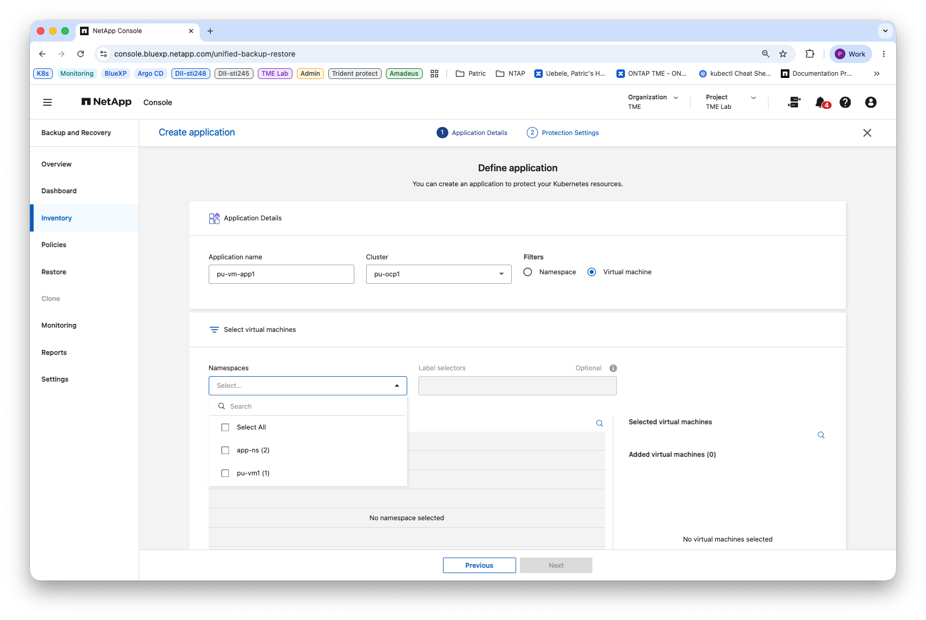Open the TME Lab bookmark
Viewport: 926px width, 620px height.
tap(275, 74)
